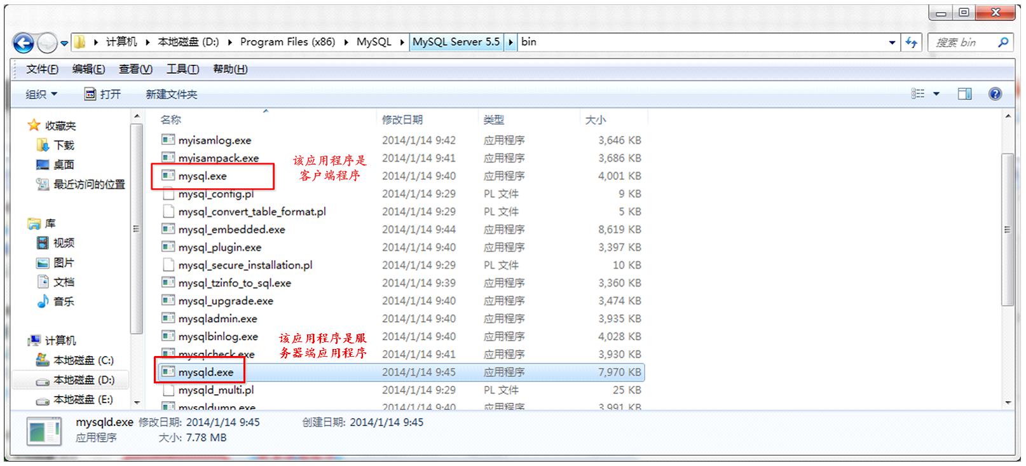Click the mysql_plugin.exe file icon

(168, 247)
